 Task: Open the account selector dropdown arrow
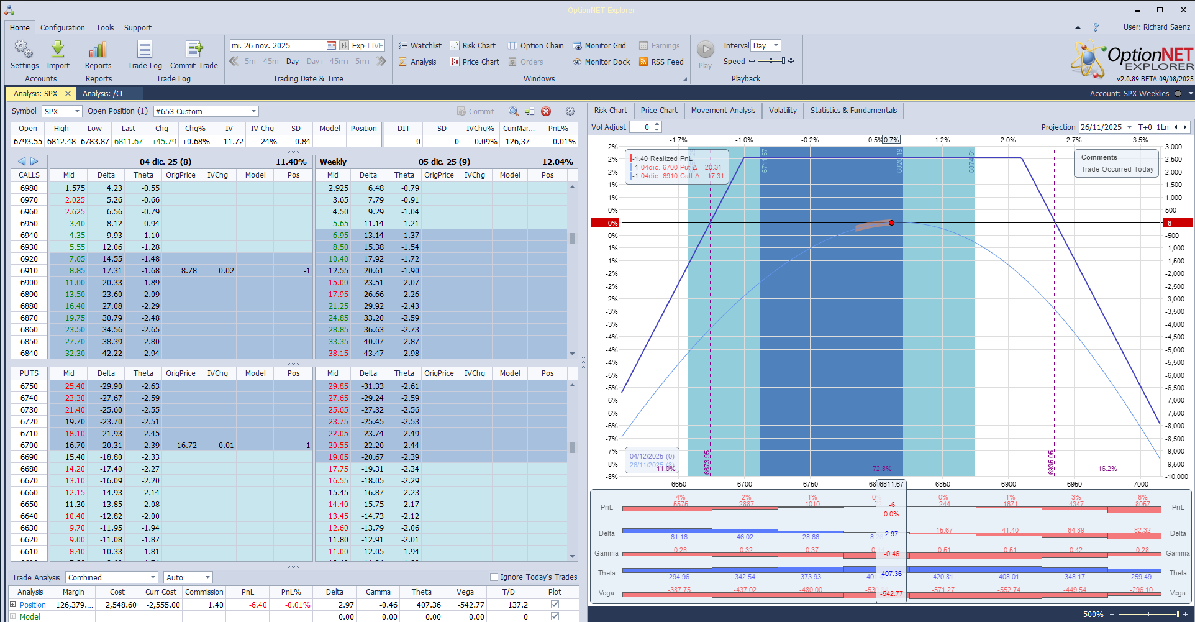pyautogui.click(x=1190, y=93)
